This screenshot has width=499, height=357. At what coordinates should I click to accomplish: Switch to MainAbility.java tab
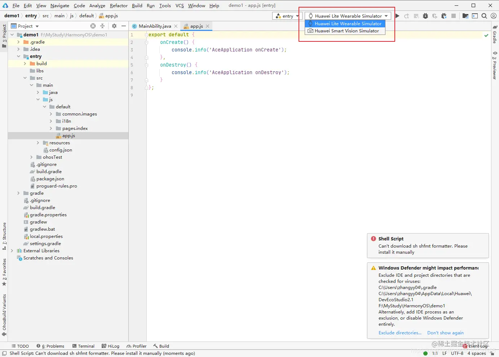[155, 26]
